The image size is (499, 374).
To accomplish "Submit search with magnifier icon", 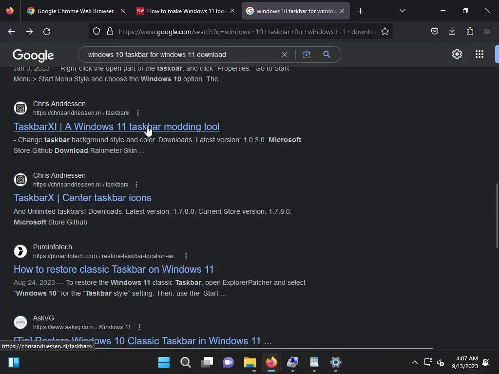I will [x=326, y=55].
